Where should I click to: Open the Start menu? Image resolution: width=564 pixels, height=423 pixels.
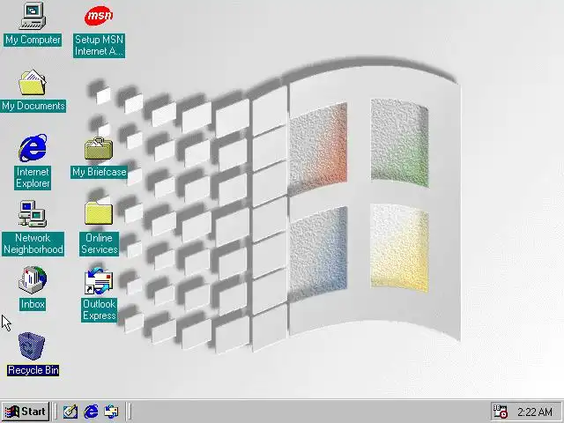[x=26, y=412]
